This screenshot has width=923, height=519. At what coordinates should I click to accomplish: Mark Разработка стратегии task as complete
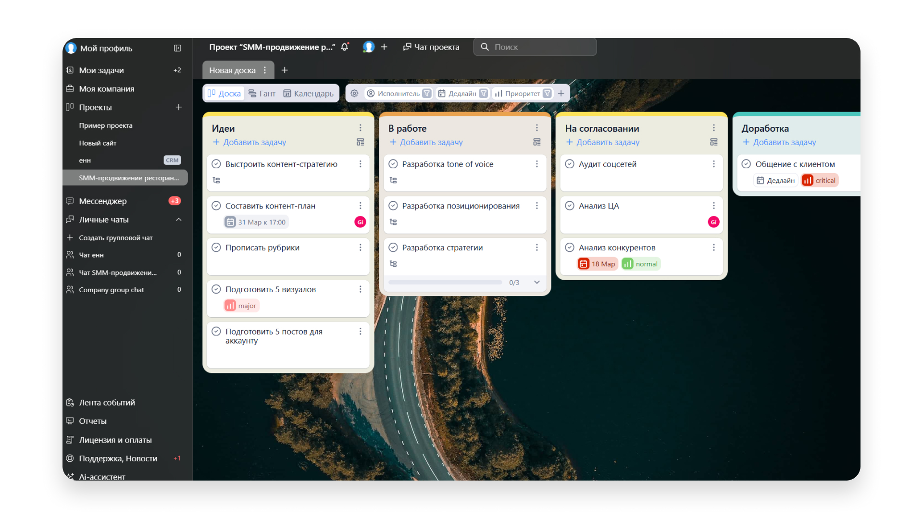(x=393, y=247)
